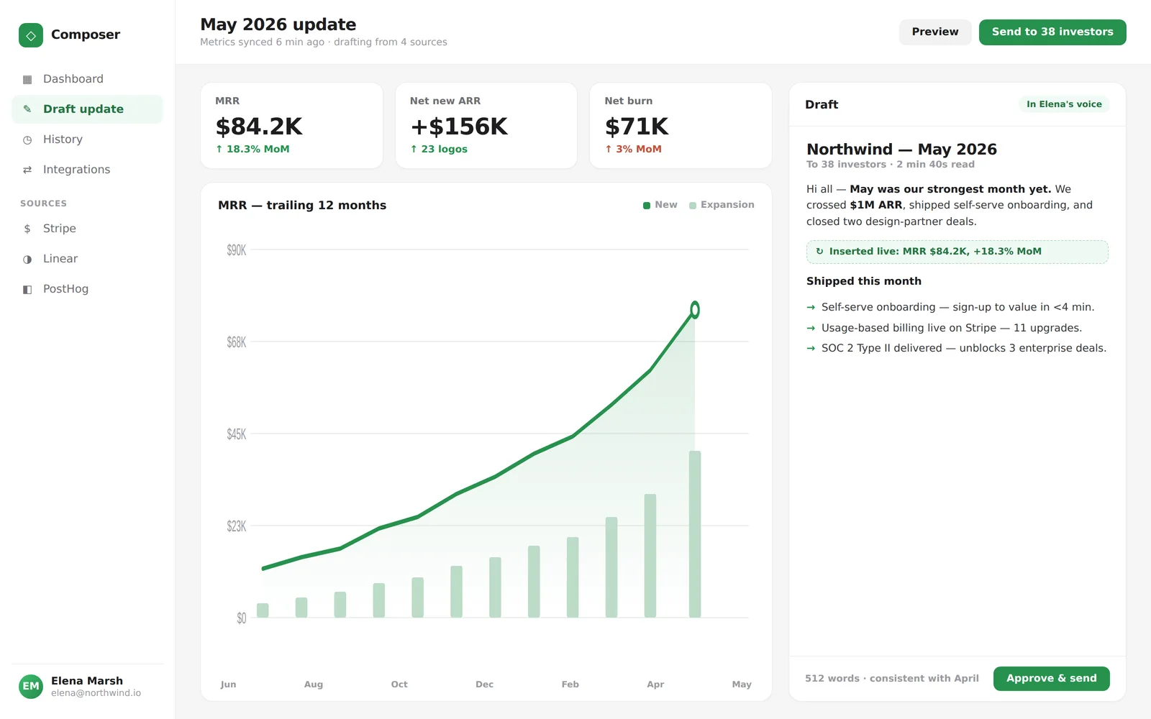This screenshot has height=719, width=1151.
Task: Click the Approve & send button
Action: click(x=1052, y=678)
